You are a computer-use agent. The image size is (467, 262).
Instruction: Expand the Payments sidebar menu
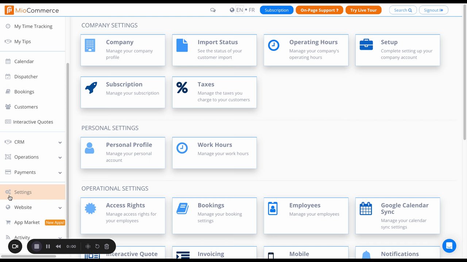click(60, 172)
